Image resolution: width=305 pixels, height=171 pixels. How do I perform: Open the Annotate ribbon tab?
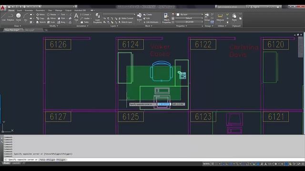pos(29,10)
